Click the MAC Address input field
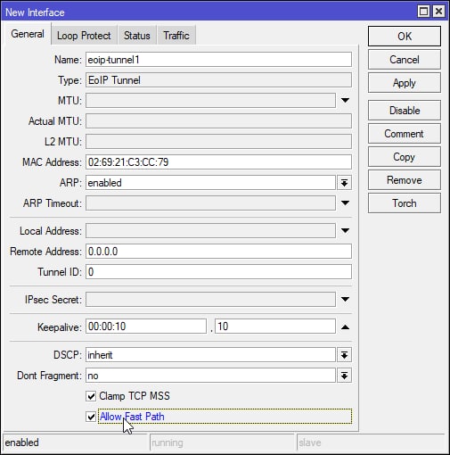 point(218,162)
